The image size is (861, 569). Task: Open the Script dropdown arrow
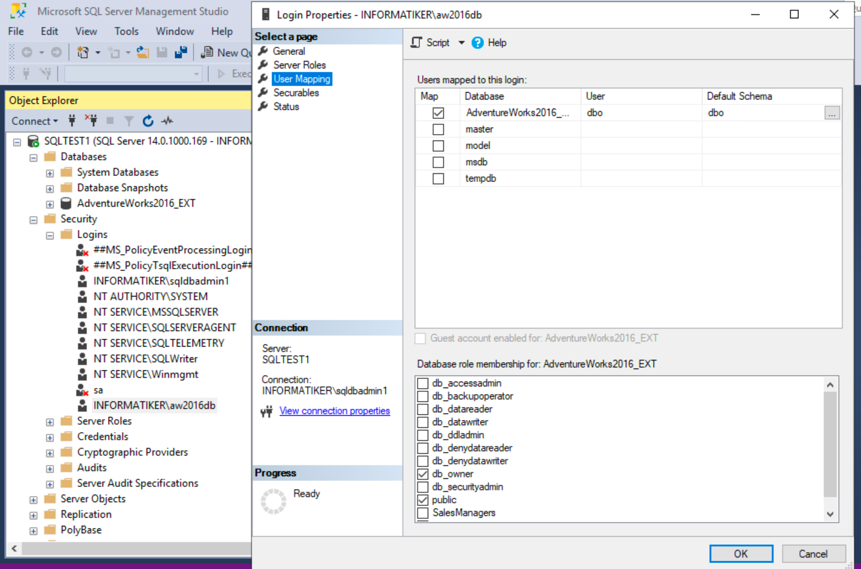click(x=461, y=43)
